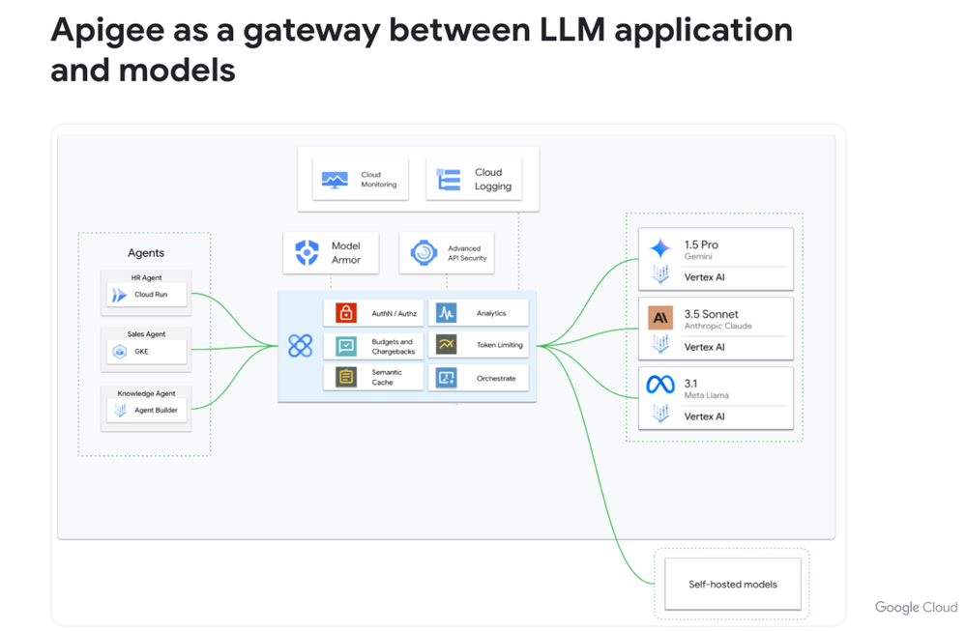Click the AuthN / Authz label

pyautogui.click(x=395, y=313)
